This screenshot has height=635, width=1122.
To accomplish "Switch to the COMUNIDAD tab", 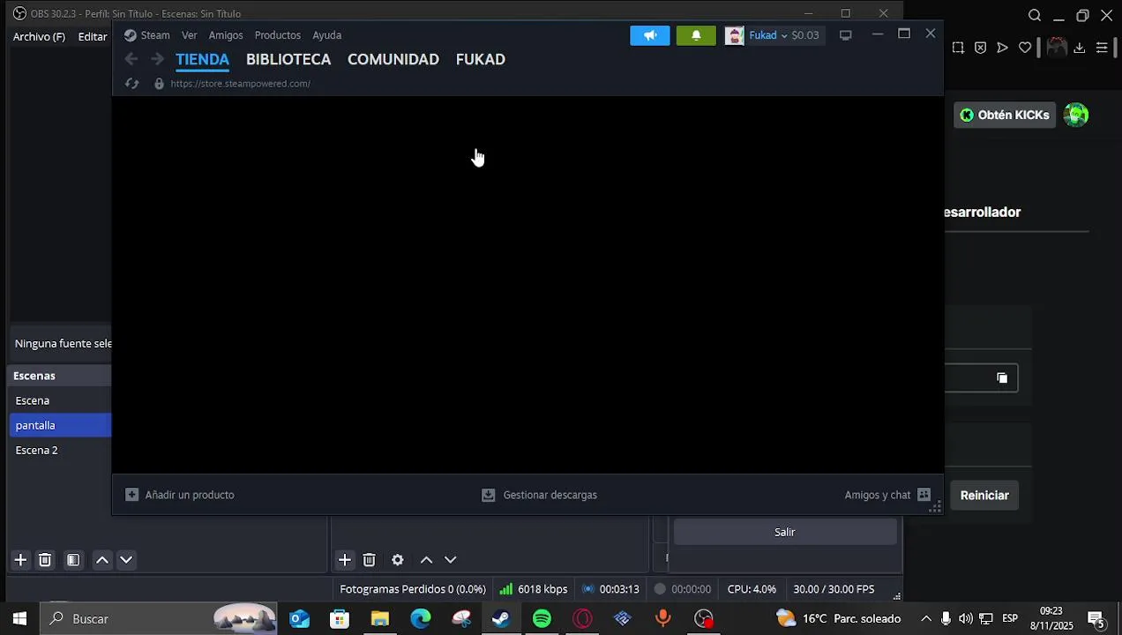I will pos(393,59).
